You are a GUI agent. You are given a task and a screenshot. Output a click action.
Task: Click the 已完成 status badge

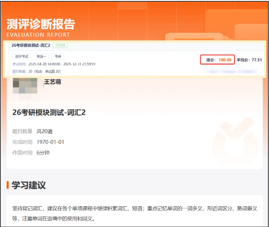(61, 45)
